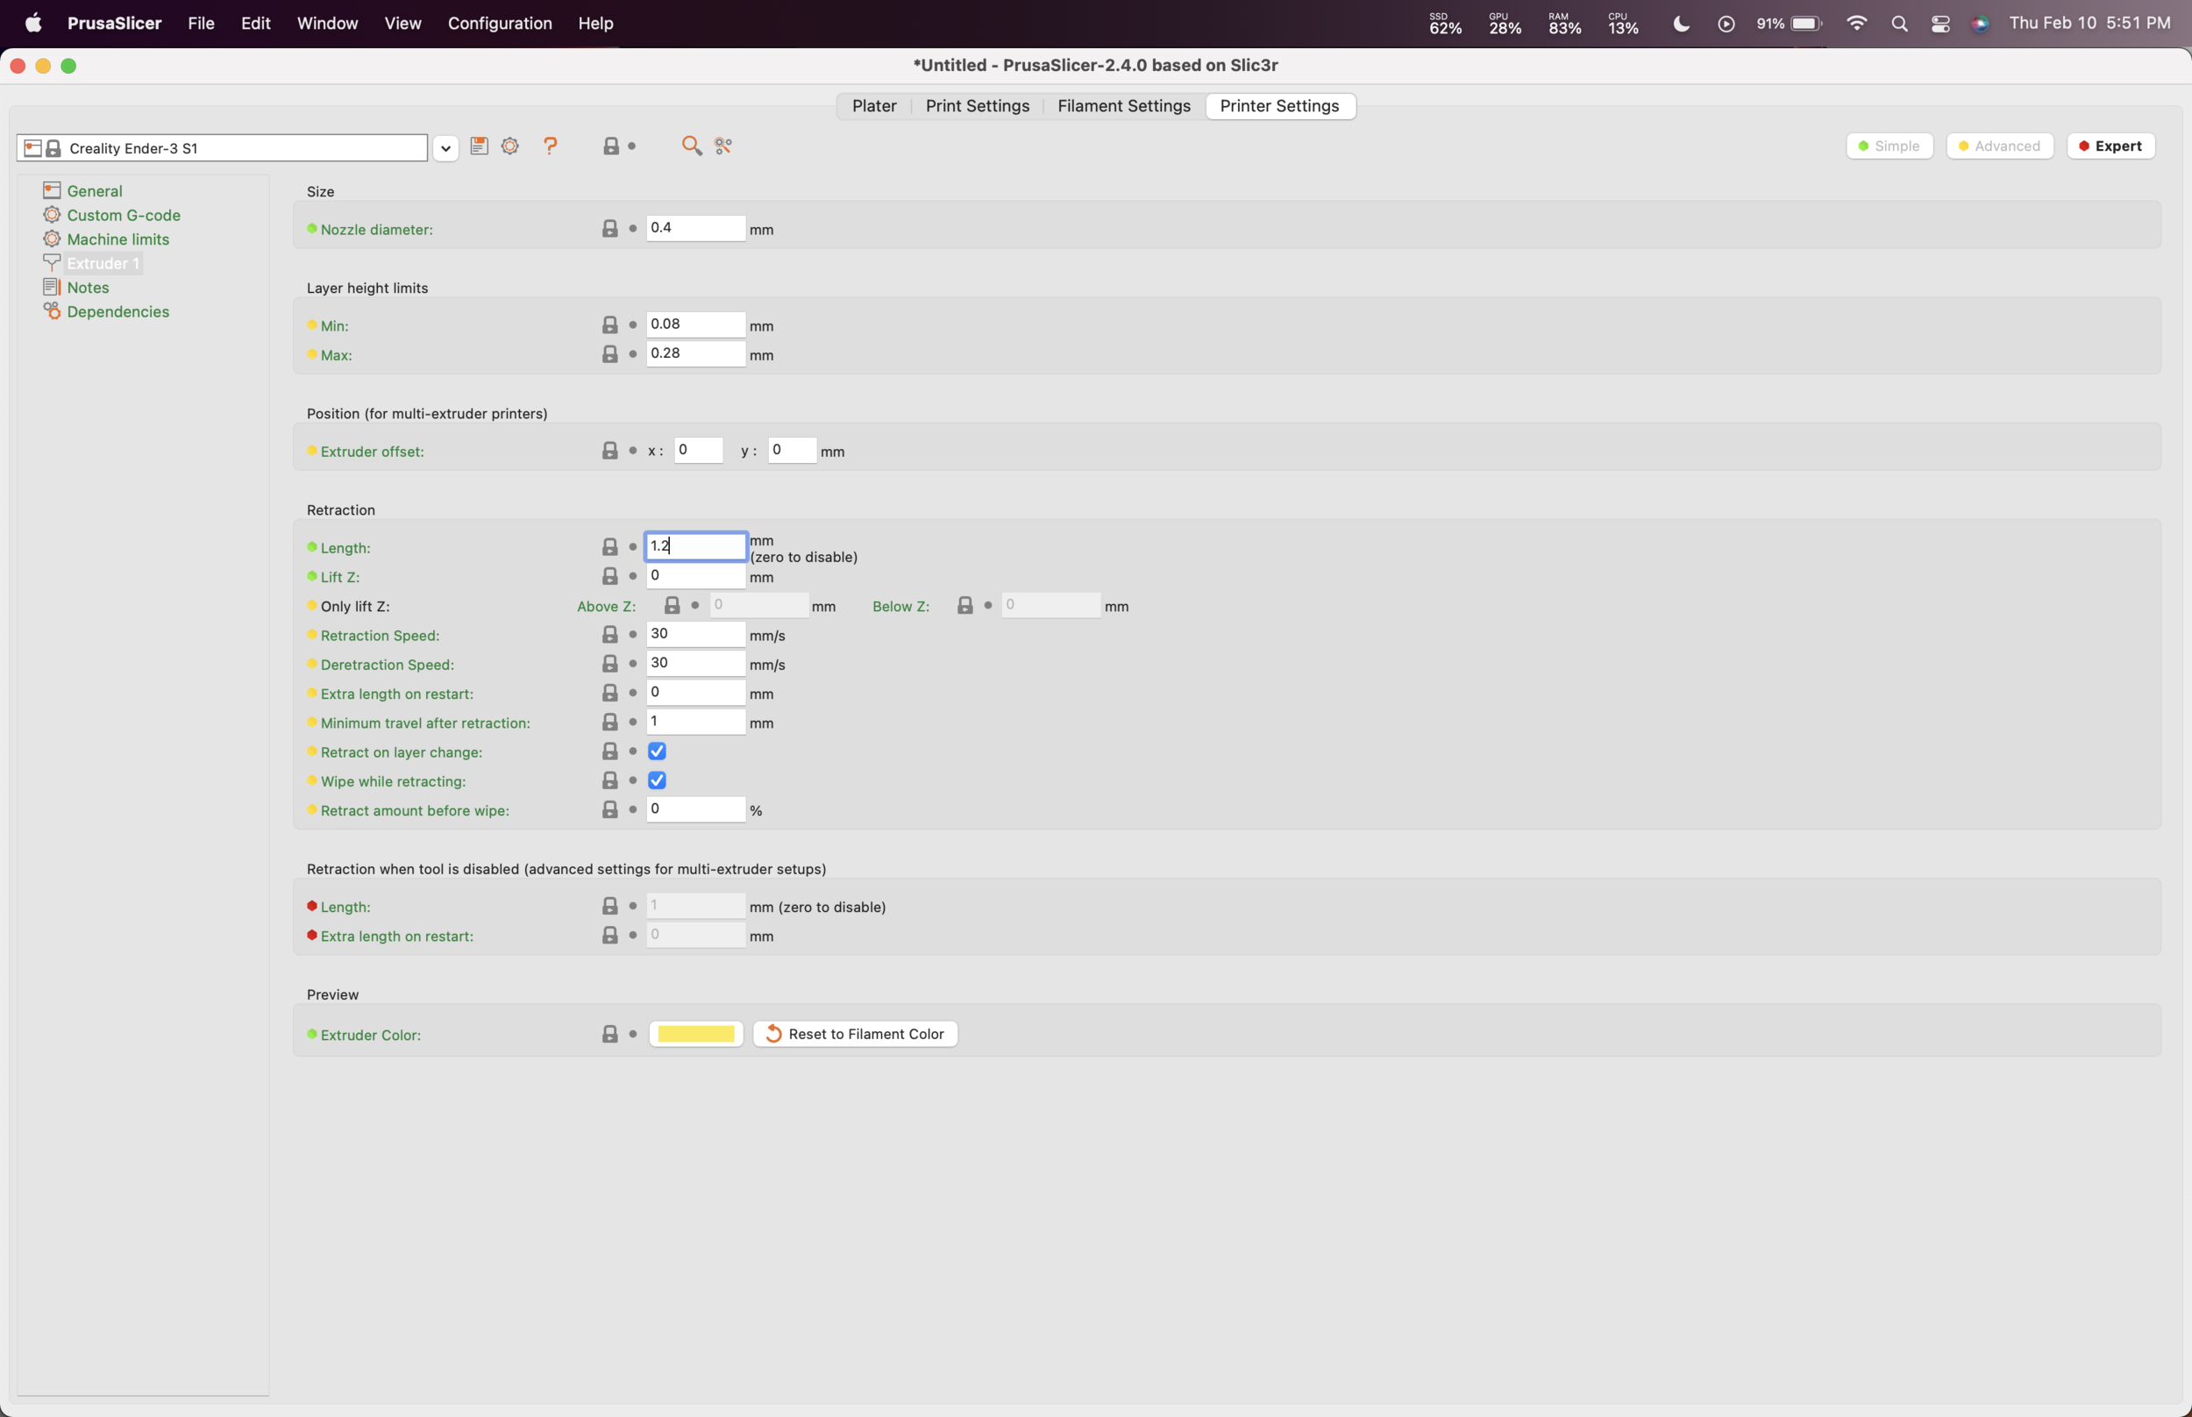Viewport: 2192px width, 1417px height.
Task: Click the Retraction Length input field
Action: (x=695, y=546)
